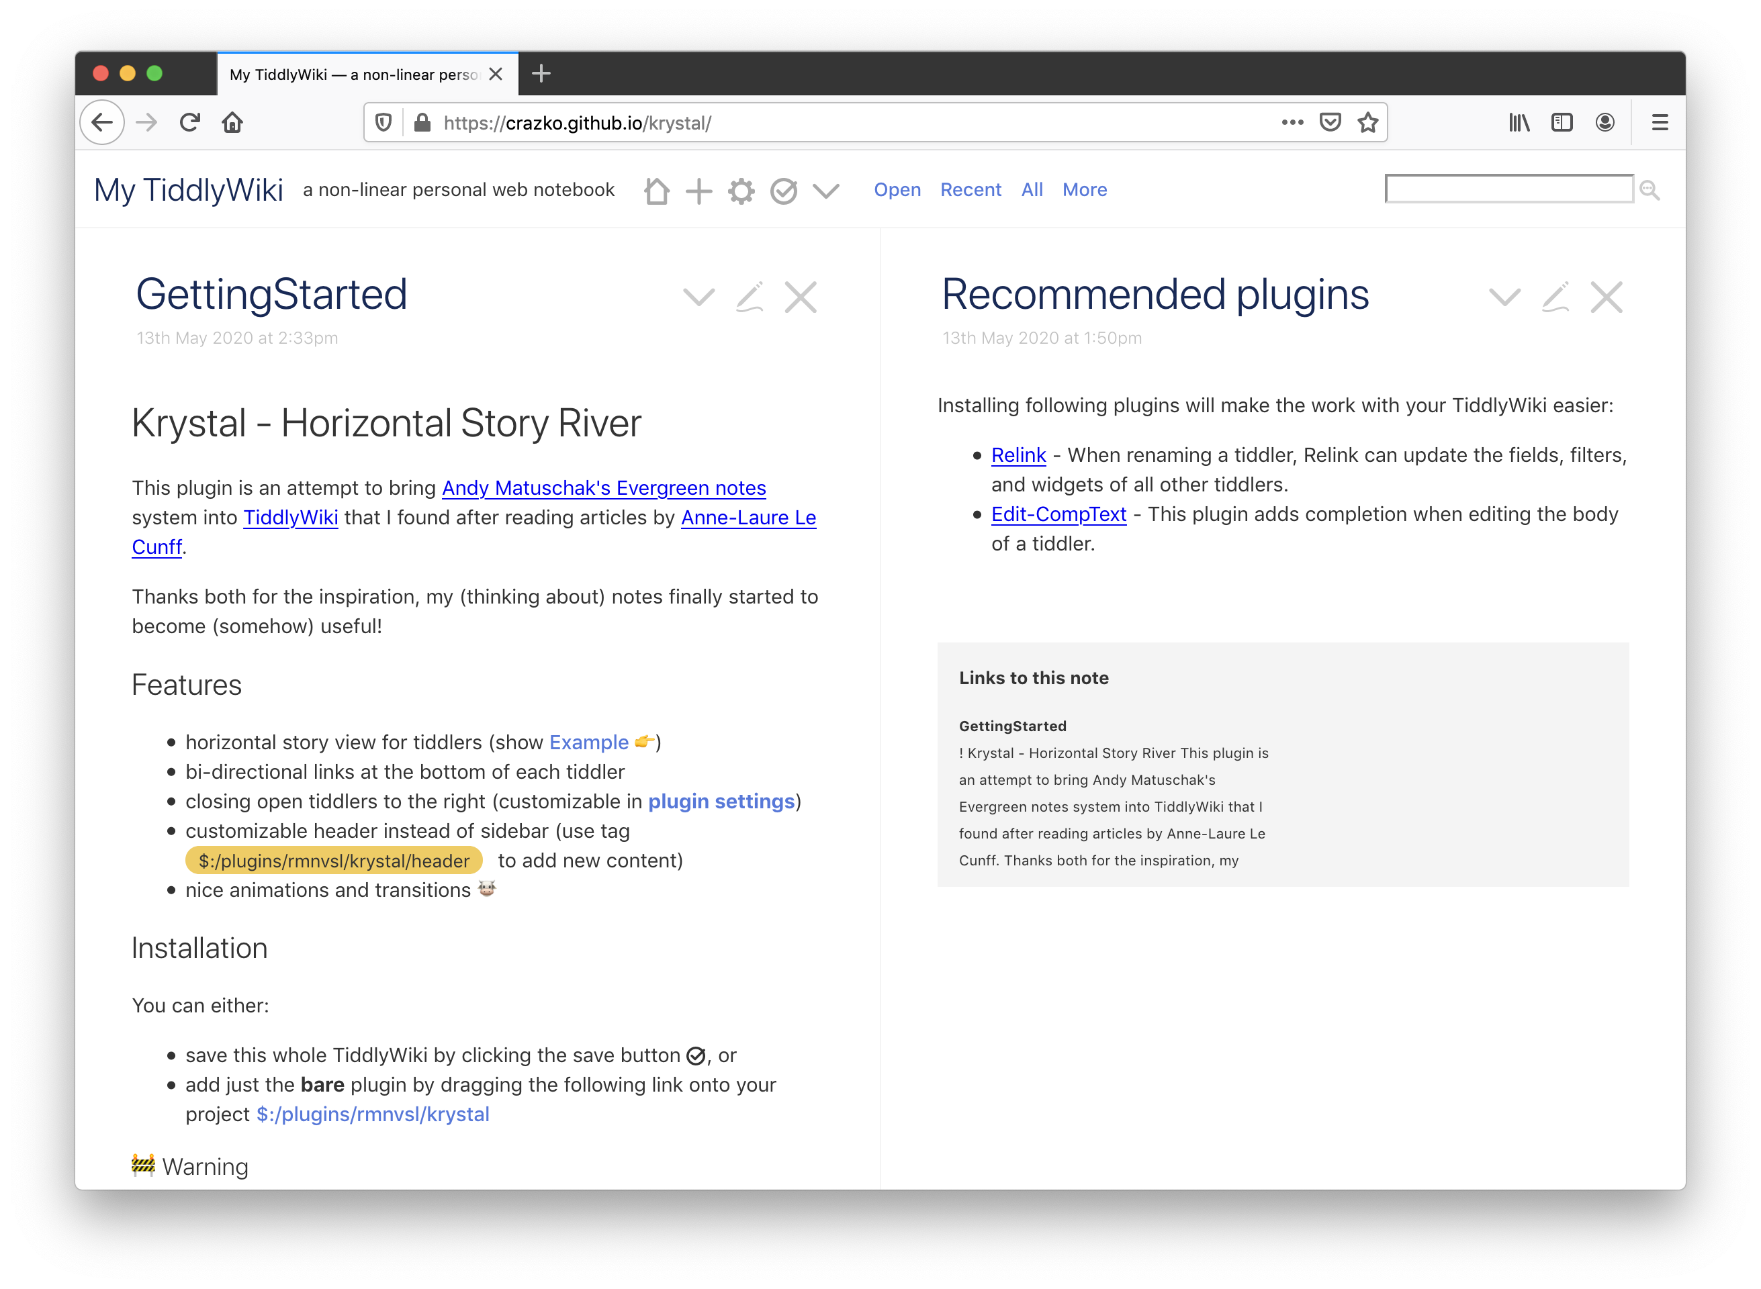Edit the Recommended plugins tiddler
Viewport: 1761px width, 1289px height.
(x=1555, y=297)
